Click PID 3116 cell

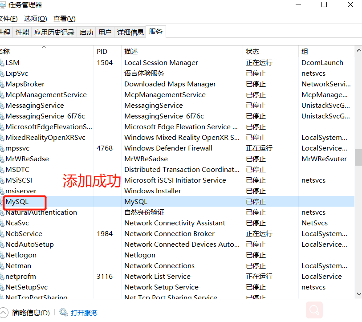105,277
